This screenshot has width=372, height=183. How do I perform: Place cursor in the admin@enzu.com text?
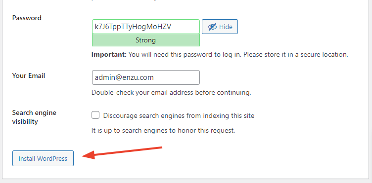coord(124,77)
